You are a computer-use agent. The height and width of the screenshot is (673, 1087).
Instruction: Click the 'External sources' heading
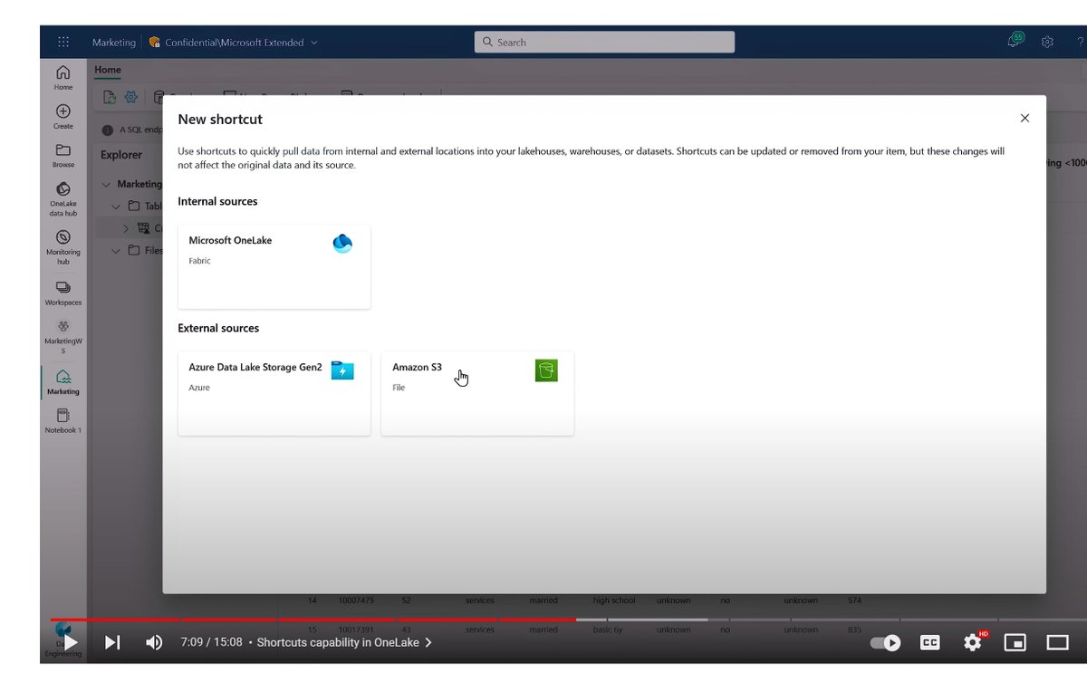click(x=218, y=328)
